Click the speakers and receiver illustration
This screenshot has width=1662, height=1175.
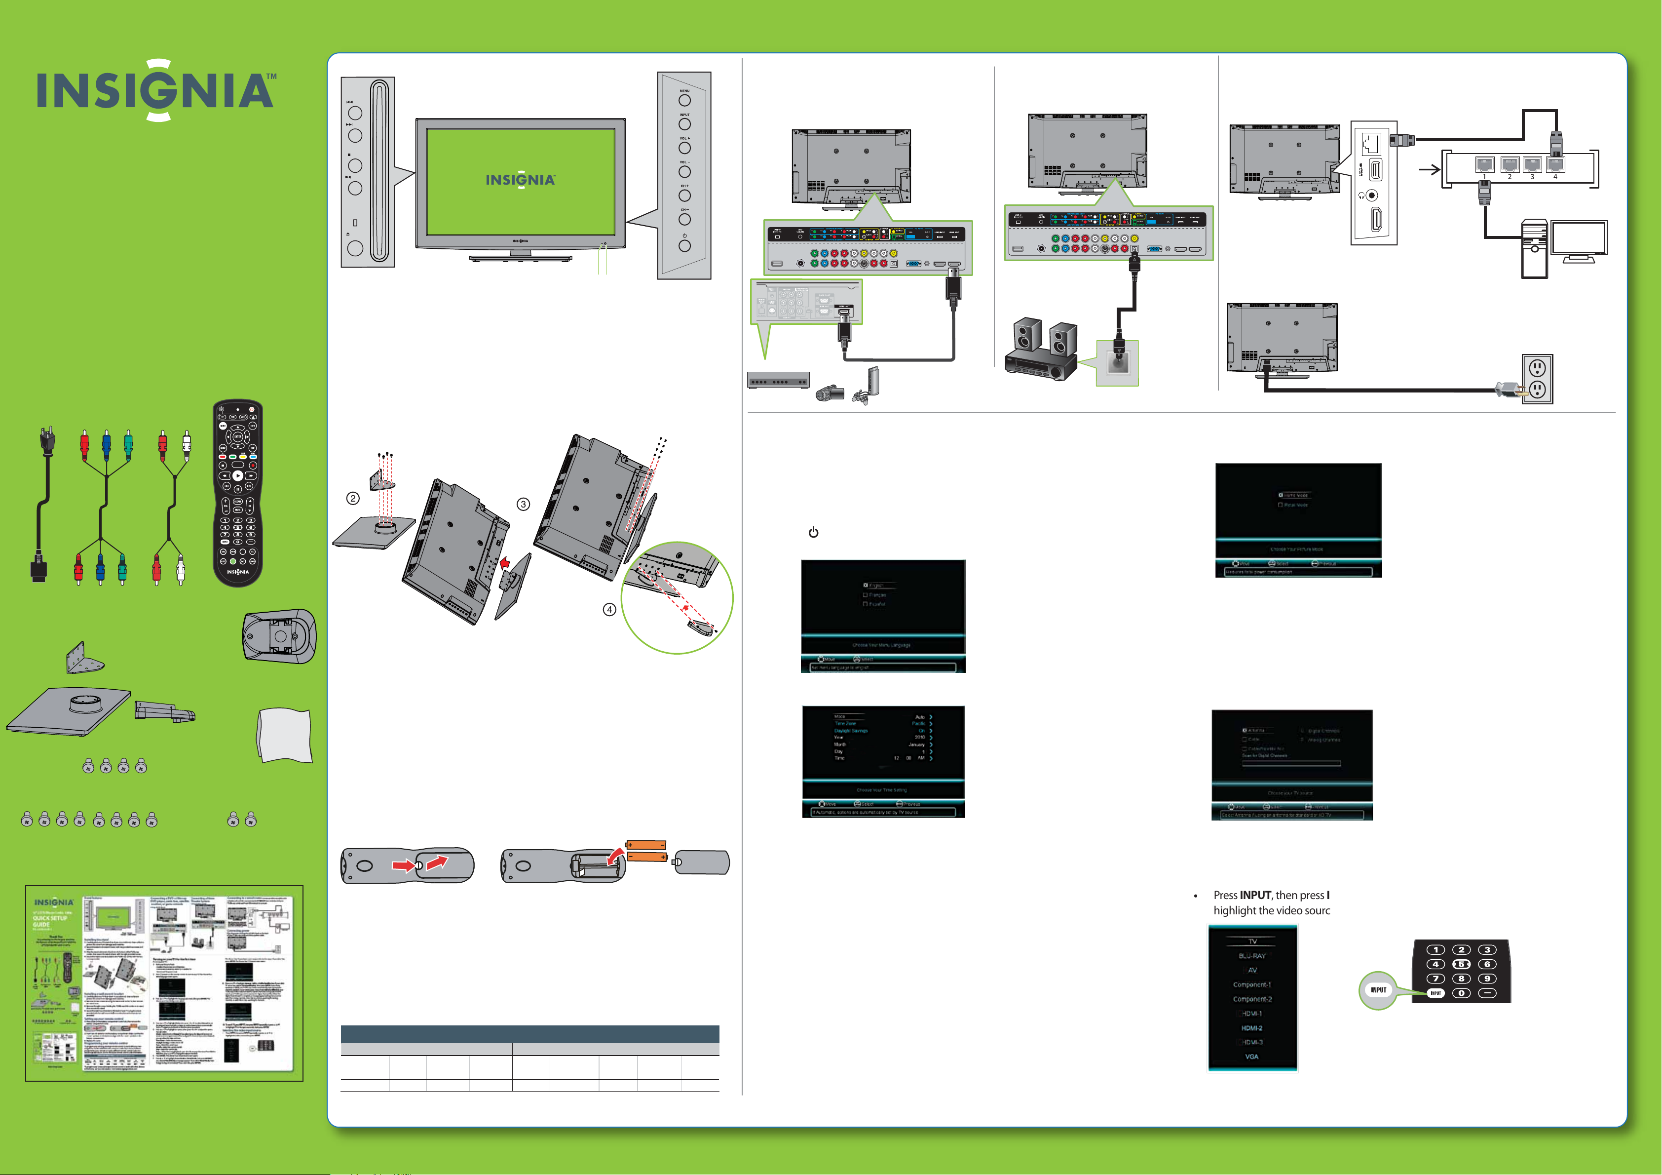pyautogui.click(x=1041, y=349)
